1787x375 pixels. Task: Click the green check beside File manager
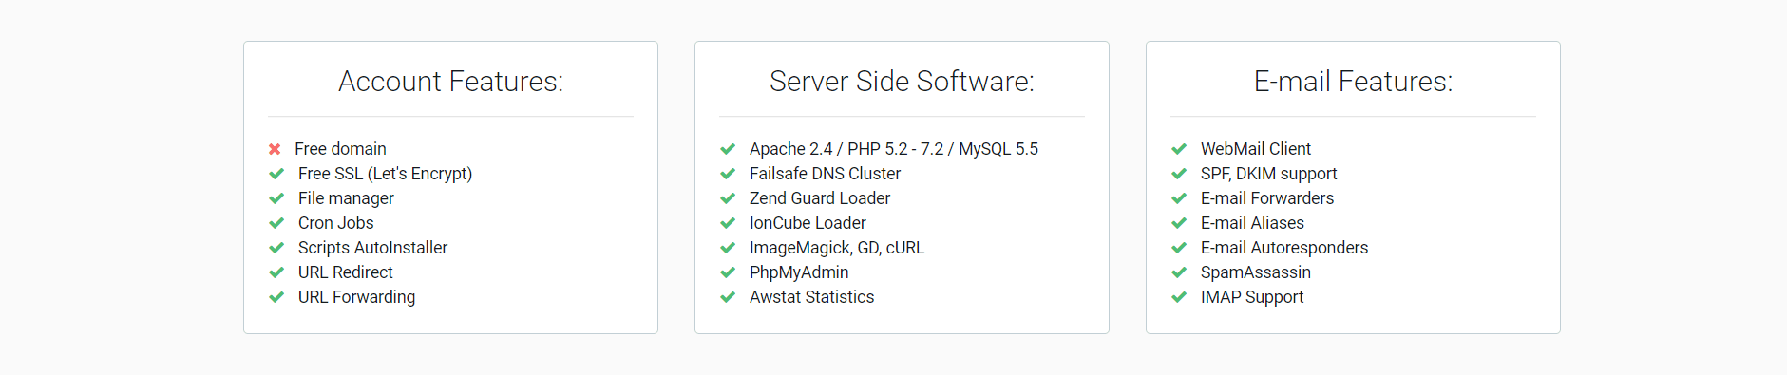tap(276, 198)
